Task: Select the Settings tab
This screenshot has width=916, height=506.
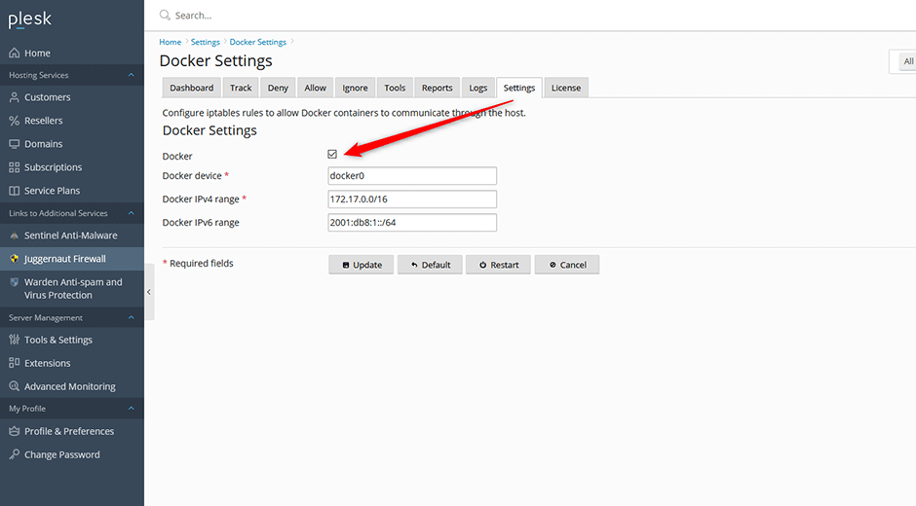Action: coord(519,88)
